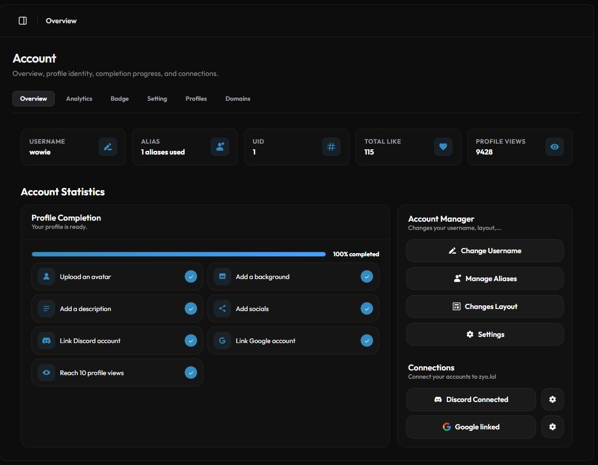Viewport: 598px width, 465px height.
Task: Click the Google linked button
Action: pos(471,427)
